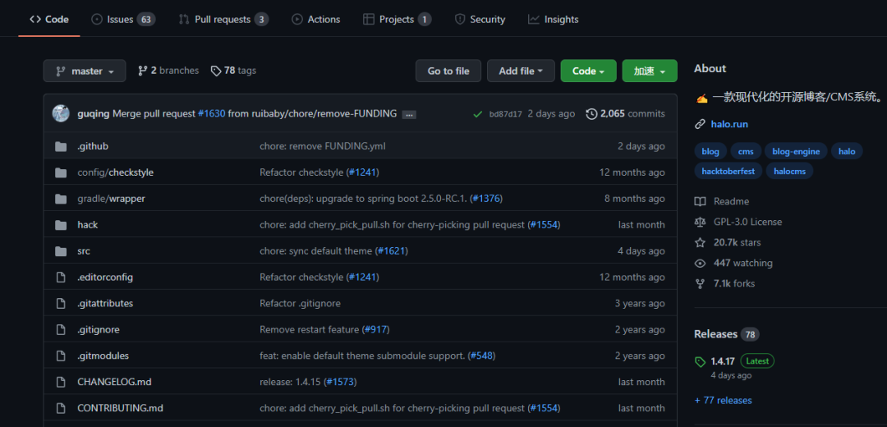
Task: Open #917 in Remove restart feature commit
Action: (375, 329)
